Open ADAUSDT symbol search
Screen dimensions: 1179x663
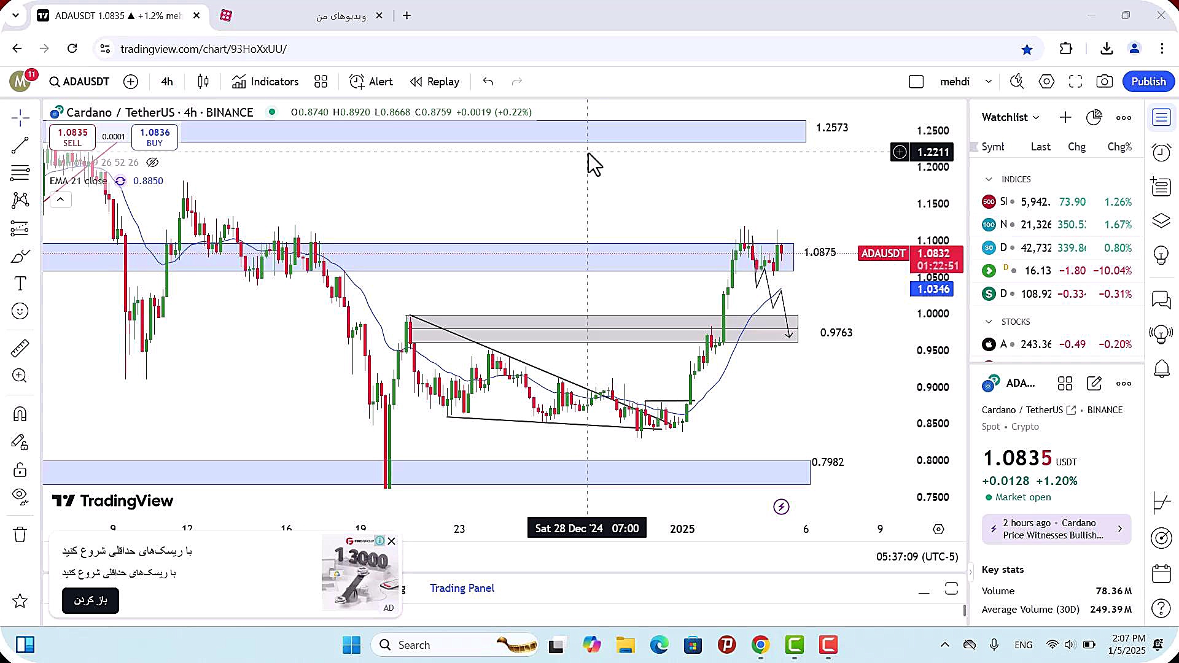[79, 82]
